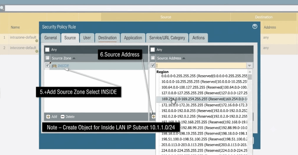Toggle the Any checkbox above Source Address
The image size is (298, 155).
(153, 50)
